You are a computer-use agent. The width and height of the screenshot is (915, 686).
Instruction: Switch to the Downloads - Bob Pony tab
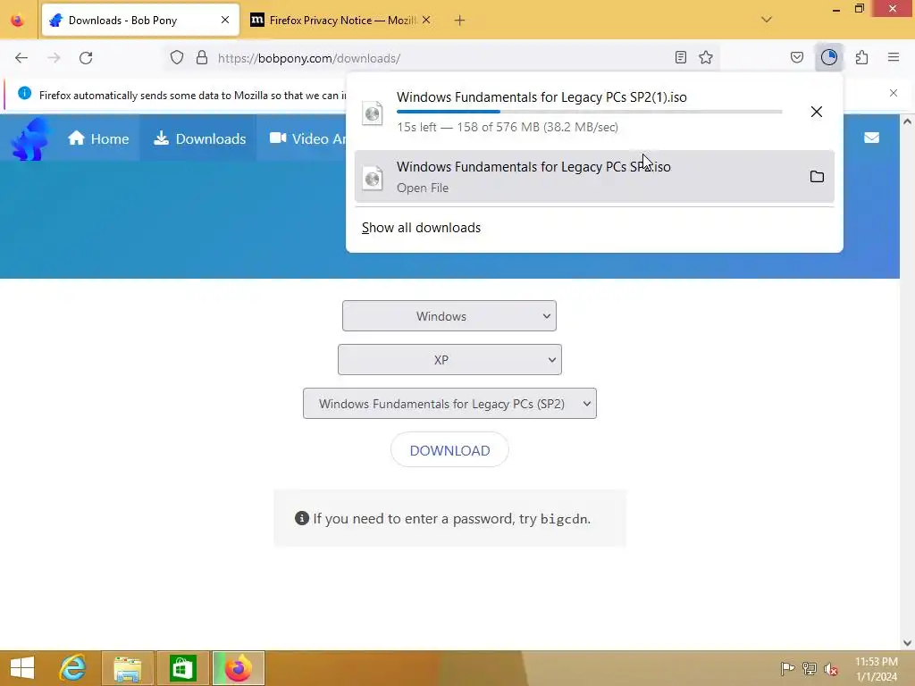tap(140, 21)
